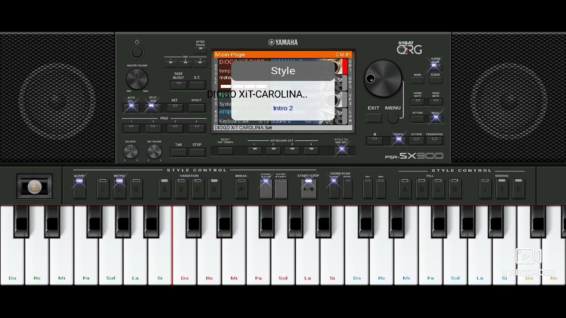Toggle SLIDER MODE

pos(435,66)
